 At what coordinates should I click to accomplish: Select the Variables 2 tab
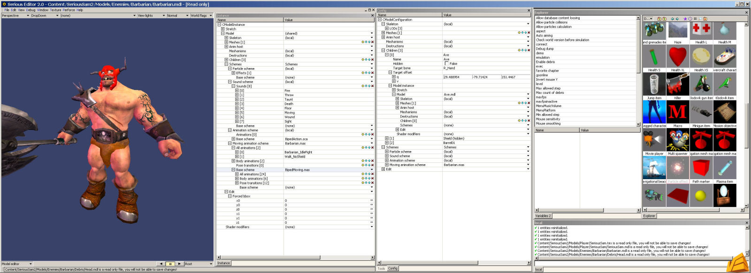click(x=543, y=216)
